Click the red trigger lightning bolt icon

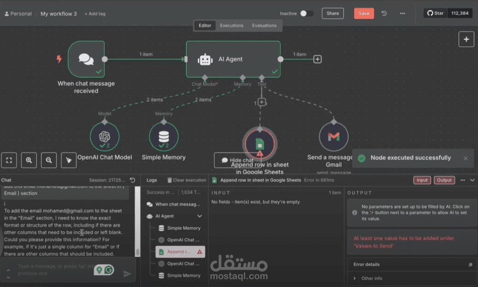(x=59, y=59)
